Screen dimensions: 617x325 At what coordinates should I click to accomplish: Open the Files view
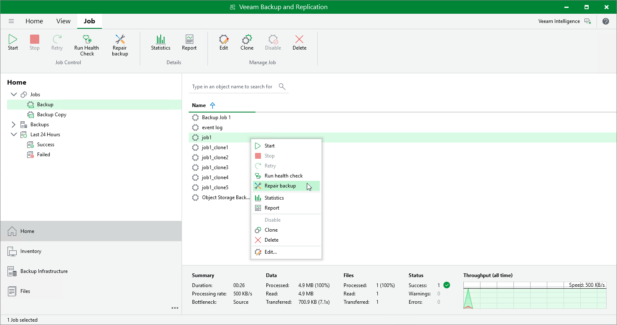coord(91,291)
